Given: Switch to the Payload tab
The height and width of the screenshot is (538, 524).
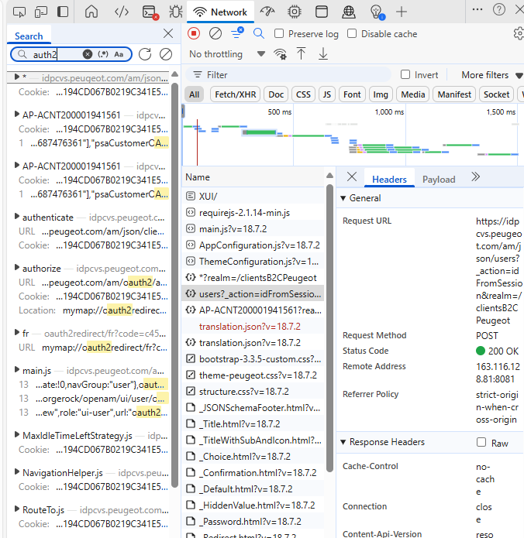Looking at the screenshot, I should click(439, 180).
